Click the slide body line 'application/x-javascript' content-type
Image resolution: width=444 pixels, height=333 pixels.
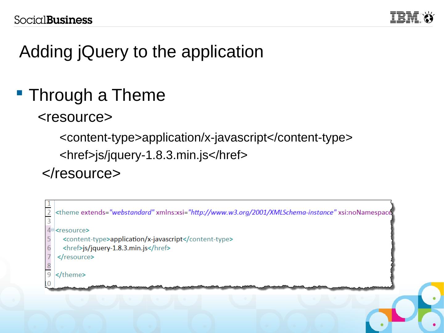click(x=206, y=138)
